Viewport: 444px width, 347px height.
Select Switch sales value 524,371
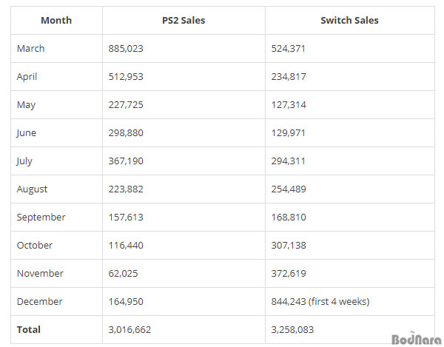point(289,49)
